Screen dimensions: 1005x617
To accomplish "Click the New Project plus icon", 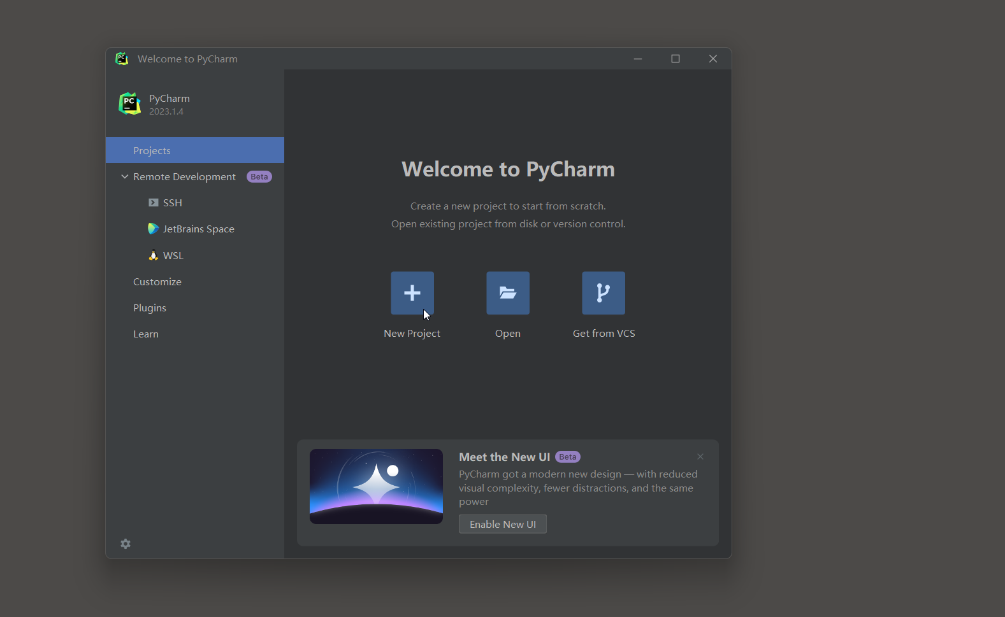I will (412, 293).
